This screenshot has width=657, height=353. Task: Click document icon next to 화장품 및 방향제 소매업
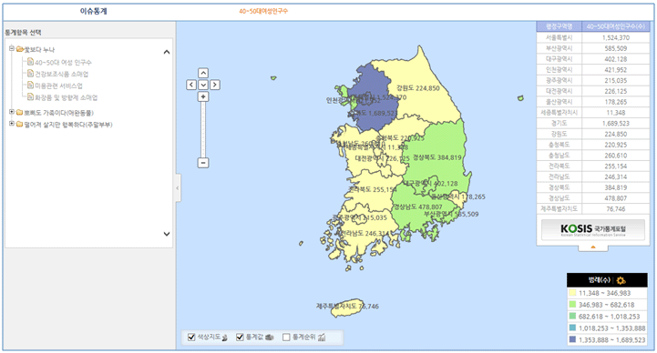(30, 97)
